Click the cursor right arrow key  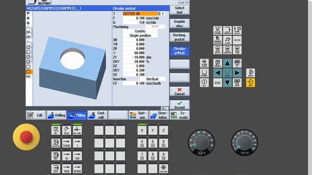pos(237,73)
